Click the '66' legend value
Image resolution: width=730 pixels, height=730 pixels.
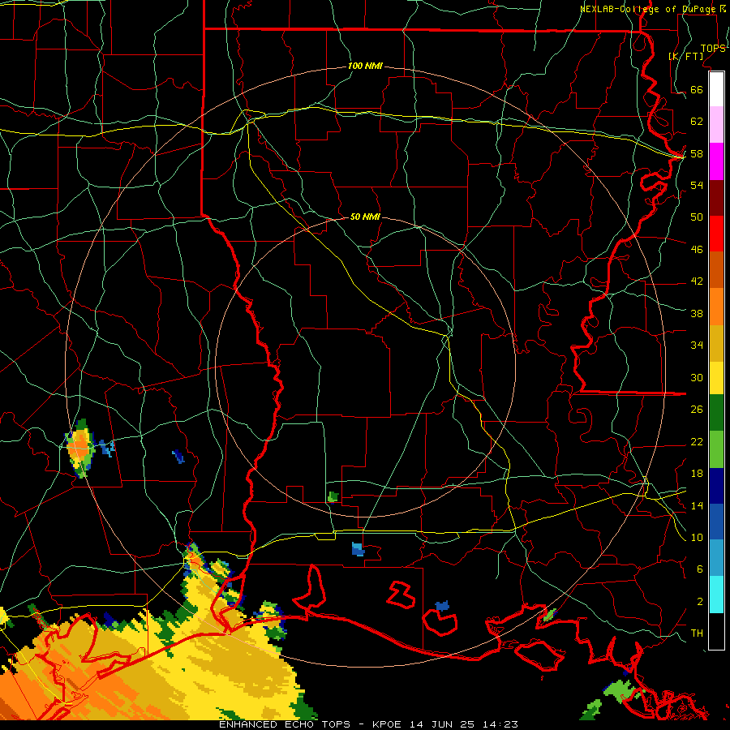point(697,89)
